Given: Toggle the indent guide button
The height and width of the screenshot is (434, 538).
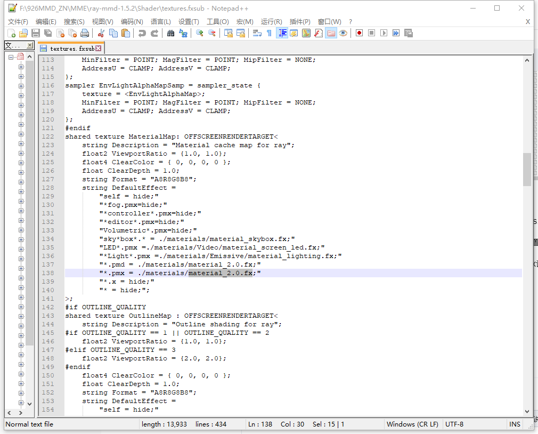Looking at the screenshot, I should point(282,33).
